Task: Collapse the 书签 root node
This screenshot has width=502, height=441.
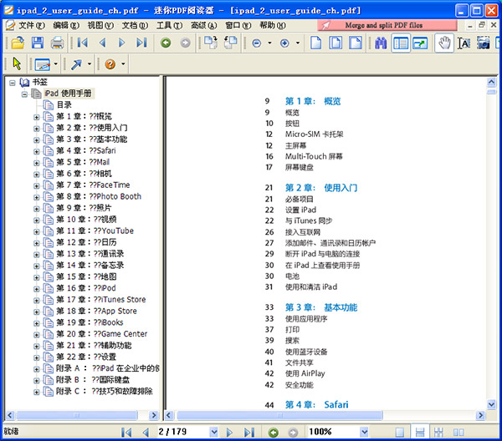Action: [13, 83]
